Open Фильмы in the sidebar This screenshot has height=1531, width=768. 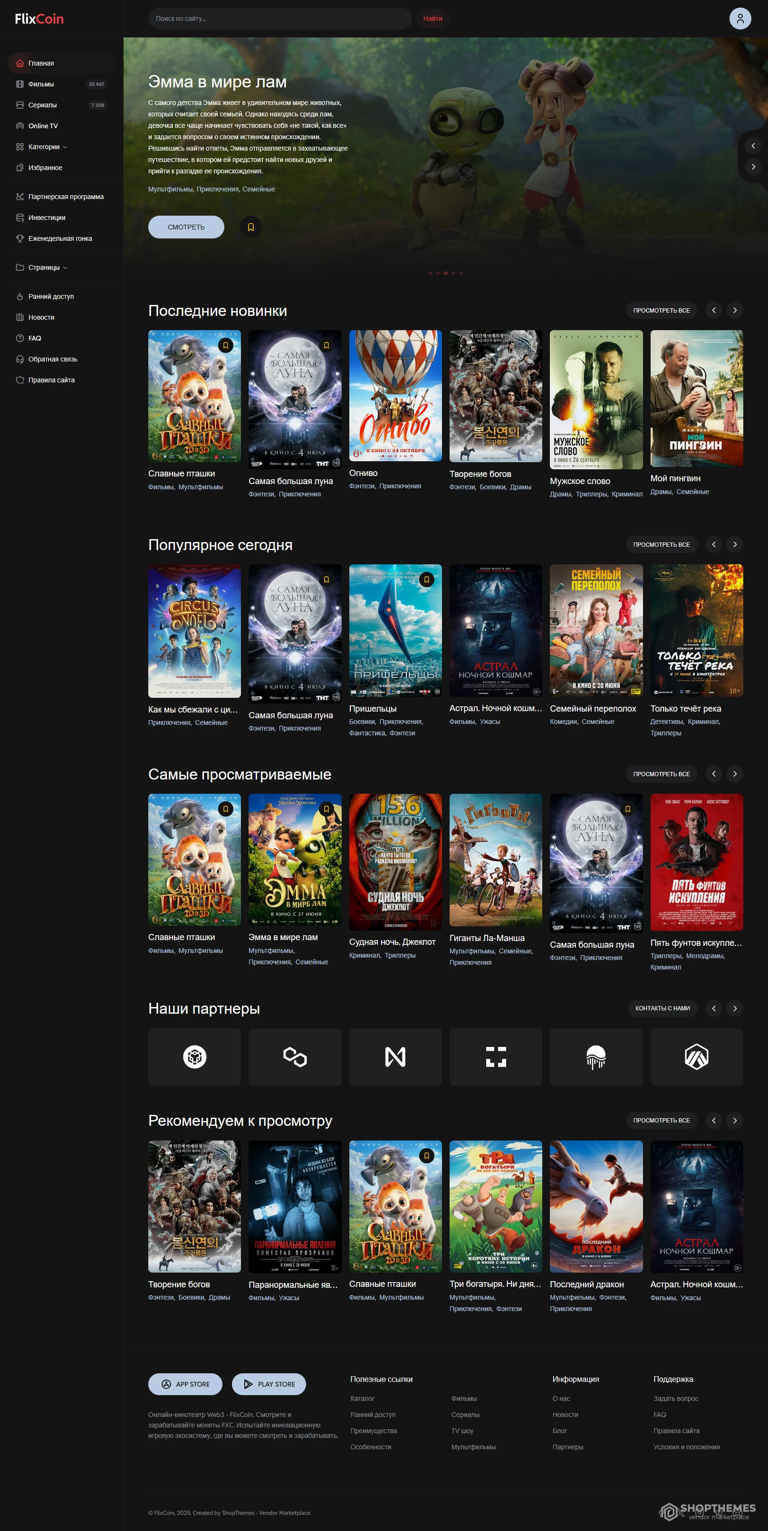41,85
